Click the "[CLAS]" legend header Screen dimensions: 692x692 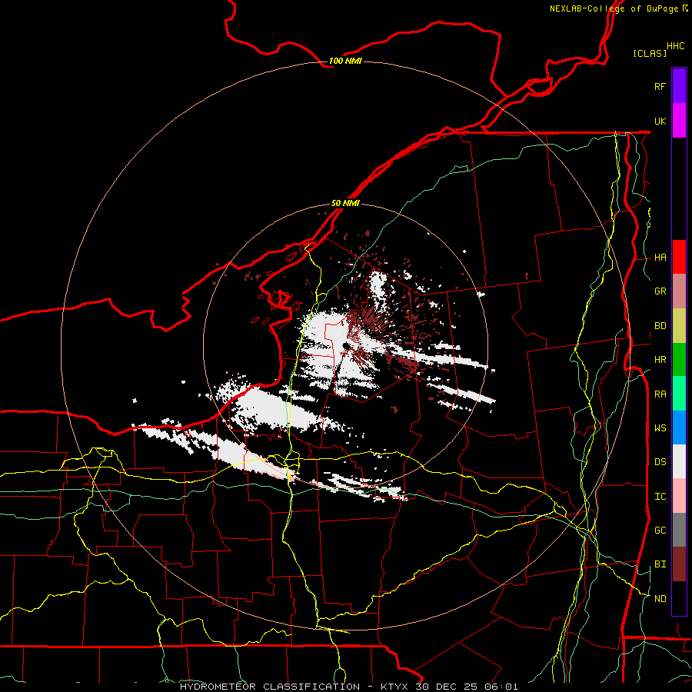click(x=650, y=53)
